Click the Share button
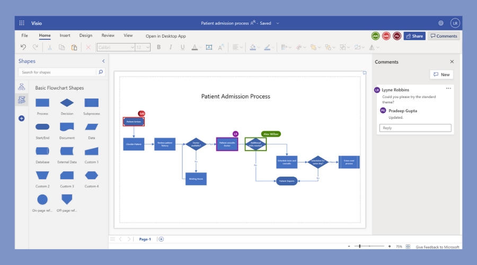 [414, 36]
